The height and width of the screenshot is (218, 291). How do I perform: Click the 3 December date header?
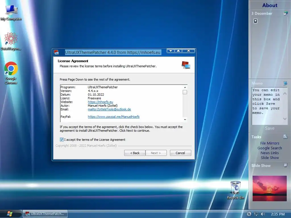coord(262,13)
